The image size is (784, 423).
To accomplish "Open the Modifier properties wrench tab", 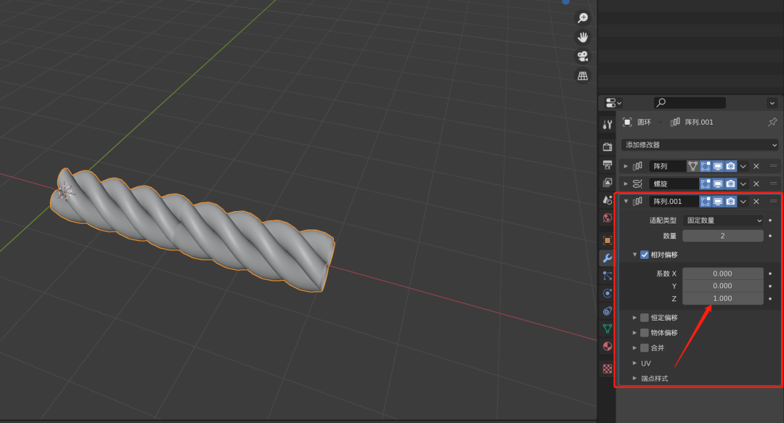I will click(608, 258).
